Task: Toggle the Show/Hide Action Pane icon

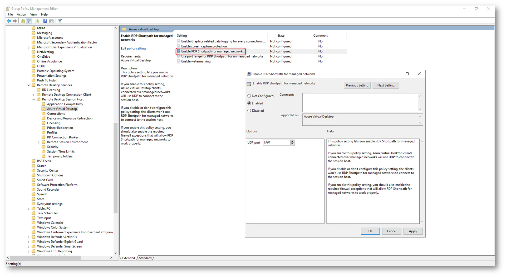Action: (x=51, y=21)
